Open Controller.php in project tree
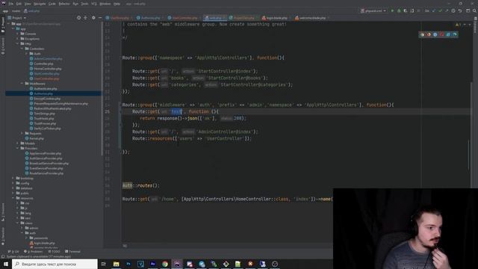The image size is (478, 269). (x=43, y=64)
